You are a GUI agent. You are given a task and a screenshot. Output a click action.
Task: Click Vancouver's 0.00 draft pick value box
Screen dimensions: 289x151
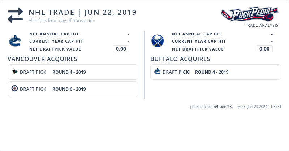pos(121,49)
